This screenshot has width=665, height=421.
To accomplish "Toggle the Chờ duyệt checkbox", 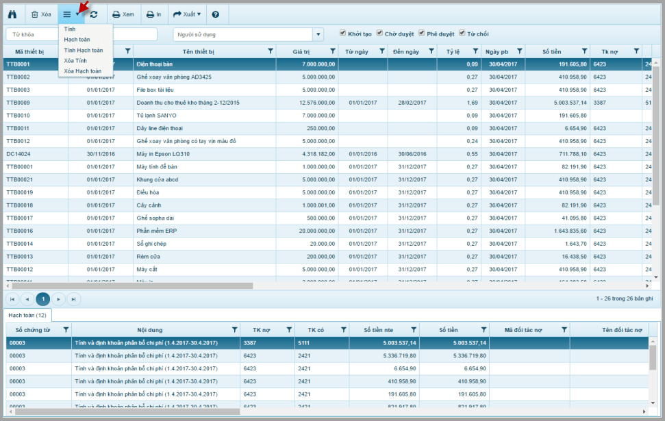I will pyautogui.click(x=379, y=33).
